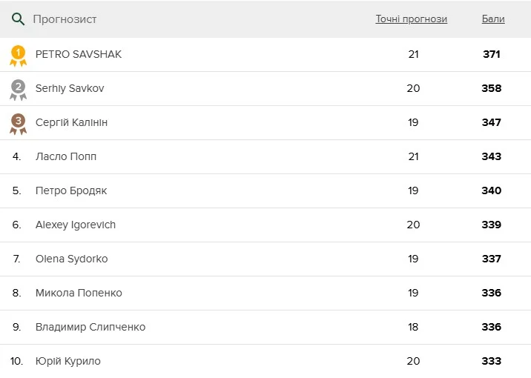This screenshot has height=378, width=531.
Task: Open PETRO SAVSHAK forecaster profile
Action: 79,55
